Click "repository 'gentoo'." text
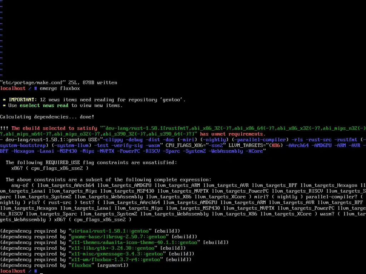The width and height of the screenshot is (366, 274). [x=157, y=100]
